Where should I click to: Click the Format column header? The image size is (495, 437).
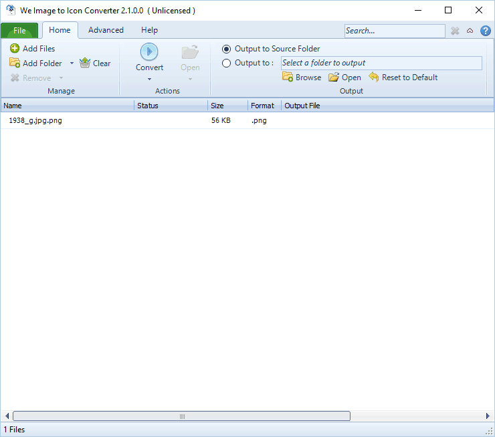pyautogui.click(x=264, y=106)
